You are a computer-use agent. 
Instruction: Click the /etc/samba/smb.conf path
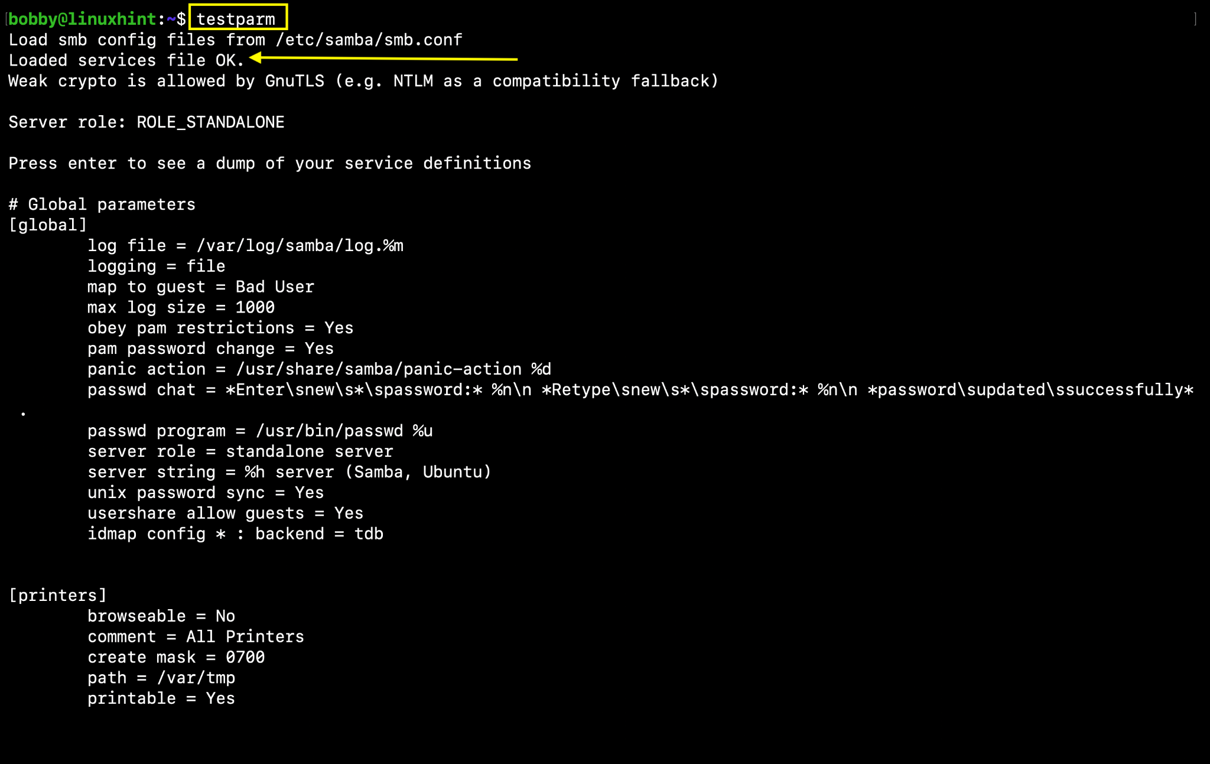click(x=369, y=40)
